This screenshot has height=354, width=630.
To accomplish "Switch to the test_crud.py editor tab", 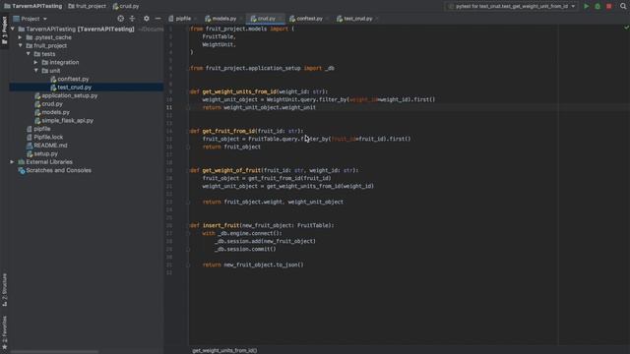I will [x=356, y=19].
